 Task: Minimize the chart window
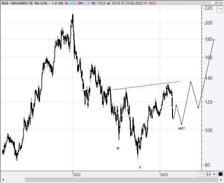(213, 3)
